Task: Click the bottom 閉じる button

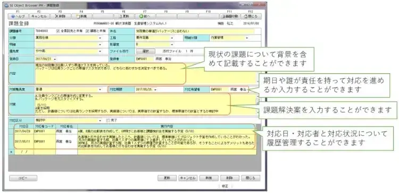Action: click(251, 178)
